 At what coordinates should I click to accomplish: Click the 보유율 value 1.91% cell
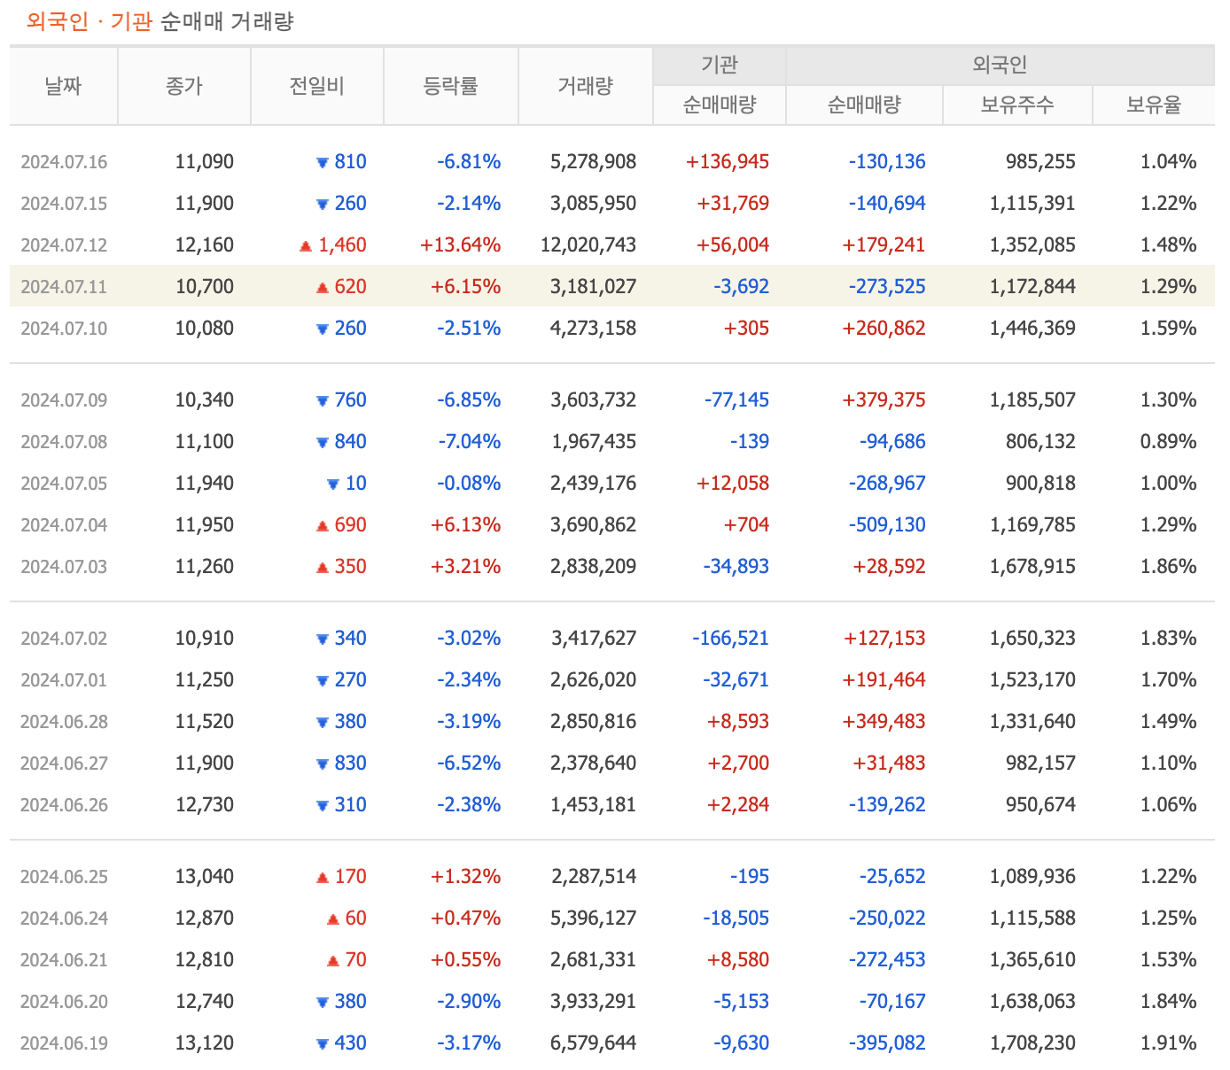pyautogui.click(x=1169, y=1043)
